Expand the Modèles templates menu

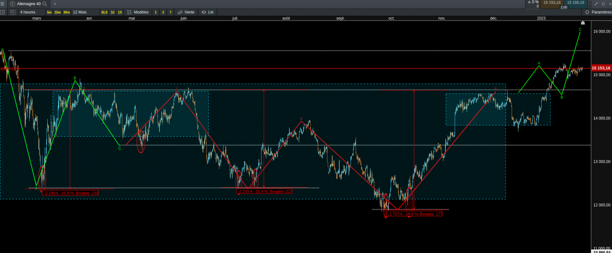coord(138,12)
